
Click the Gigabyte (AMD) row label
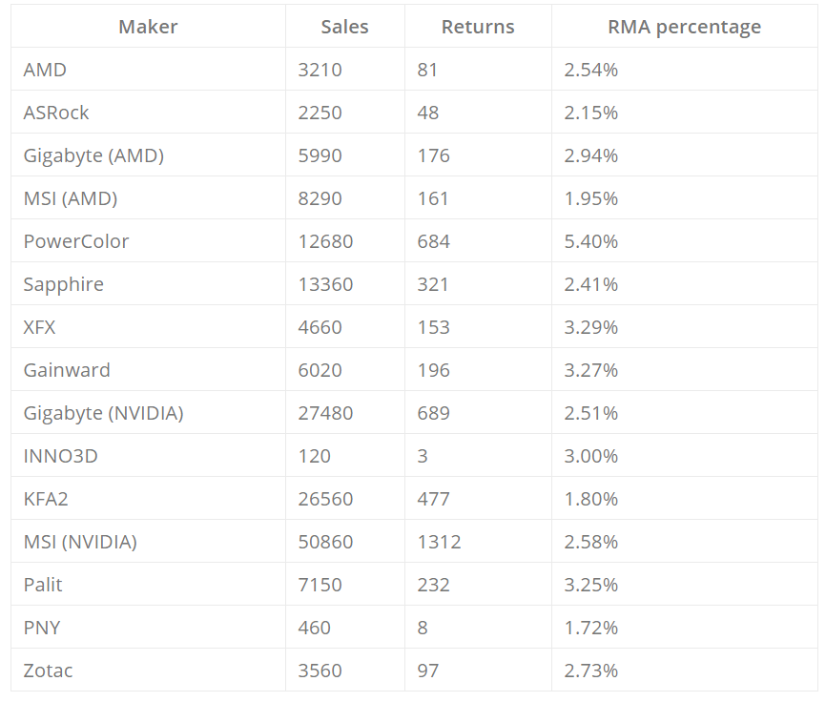pos(93,155)
